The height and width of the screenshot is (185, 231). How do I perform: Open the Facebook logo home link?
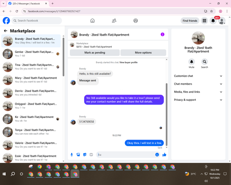6,21
